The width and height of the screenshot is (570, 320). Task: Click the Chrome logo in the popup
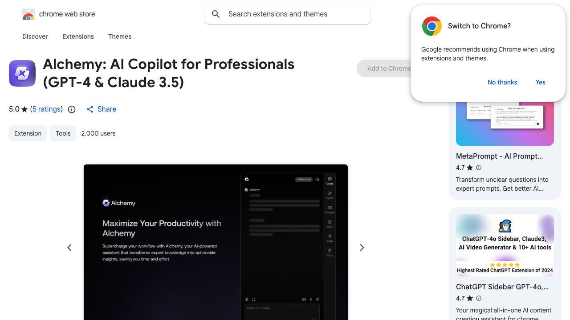click(432, 26)
